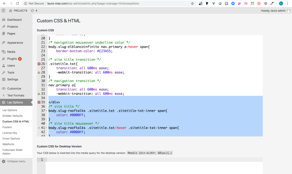Open the Appearance menu item
292x174 pixels.
point(15,43)
